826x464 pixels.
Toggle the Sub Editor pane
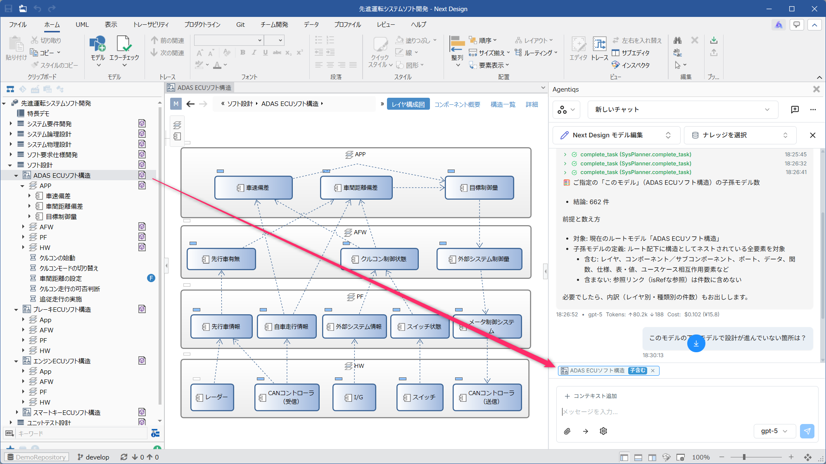point(631,53)
